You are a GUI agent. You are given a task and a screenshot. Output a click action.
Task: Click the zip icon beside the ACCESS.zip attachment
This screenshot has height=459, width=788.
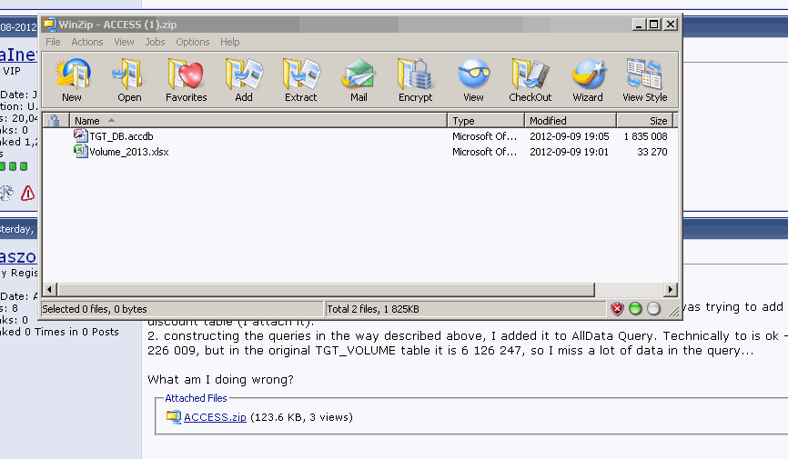click(x=174, y=417)
